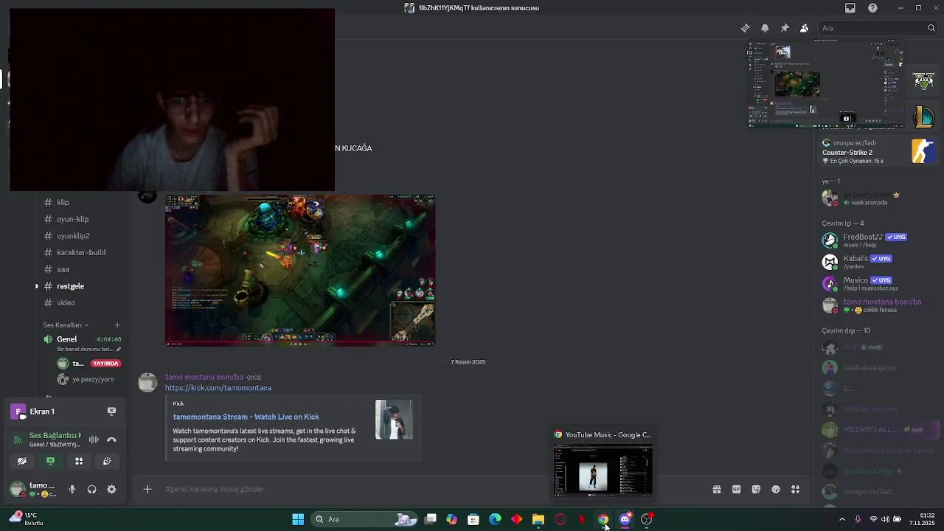Click the GTA V game icon

924,80
